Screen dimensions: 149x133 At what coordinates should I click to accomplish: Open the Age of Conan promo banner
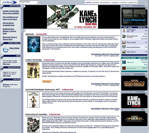coord(134,83)
